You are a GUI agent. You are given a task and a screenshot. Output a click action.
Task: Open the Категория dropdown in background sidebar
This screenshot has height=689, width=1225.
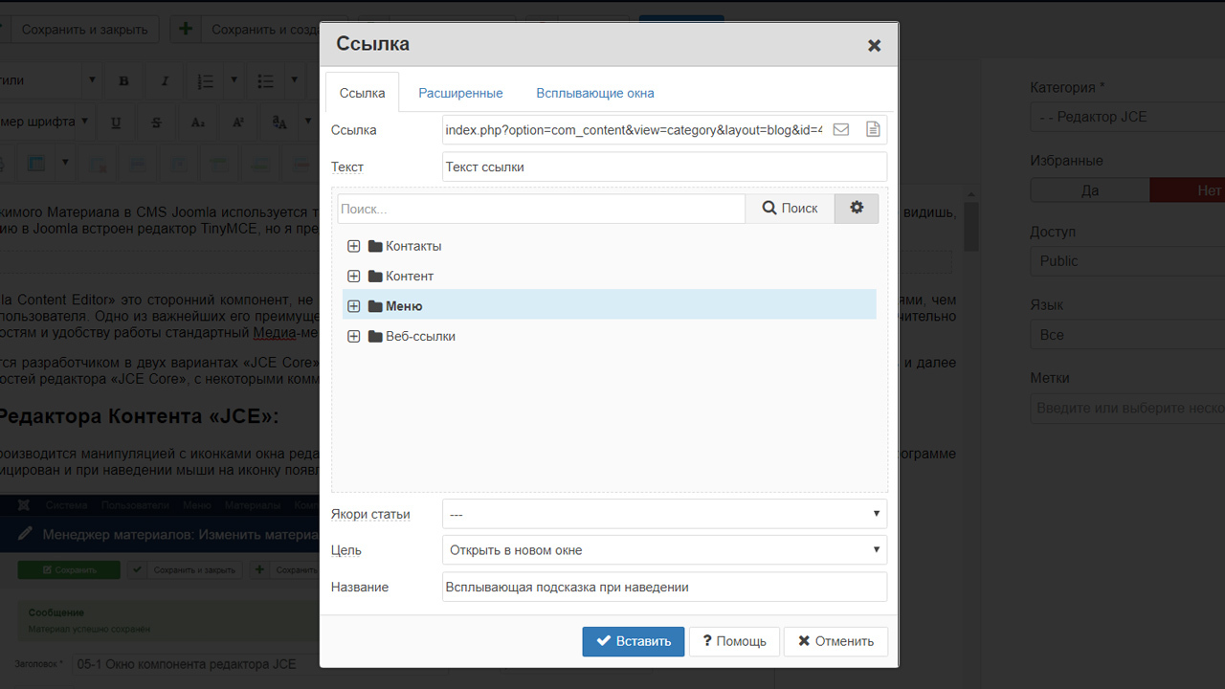[1127, 117]
